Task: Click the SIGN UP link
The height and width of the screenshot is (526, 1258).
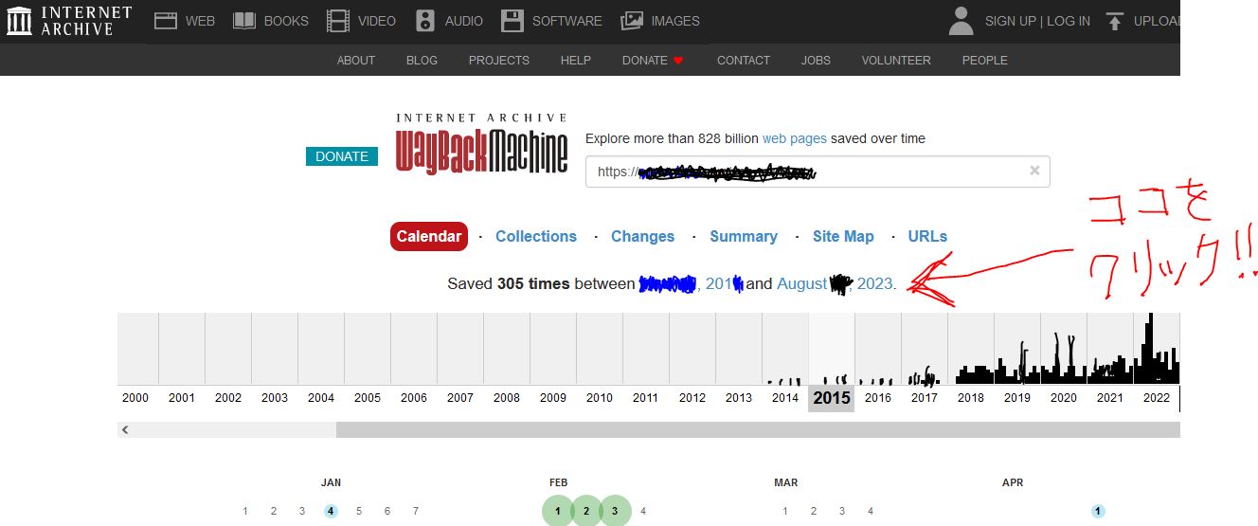Action: [1011, 21]
